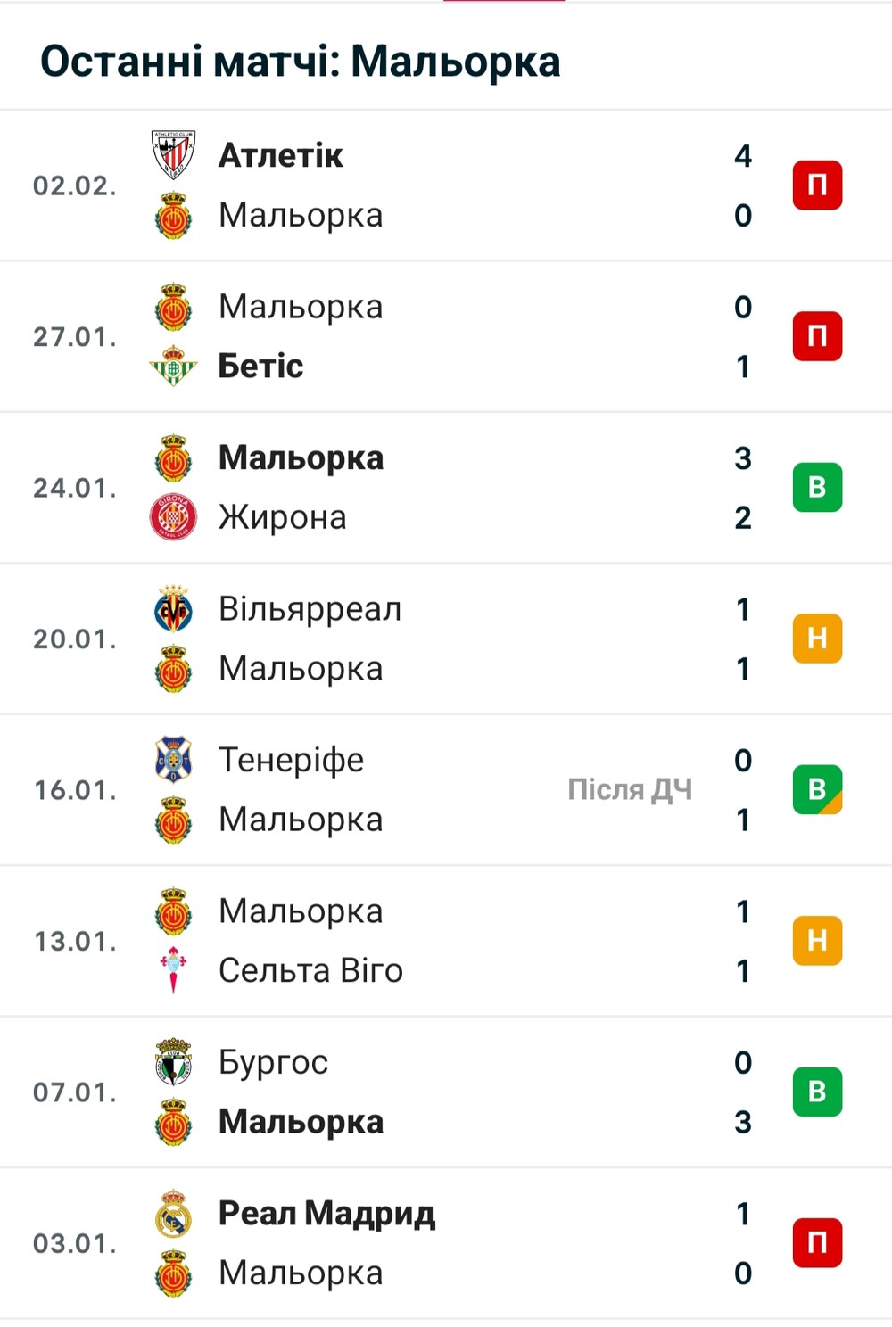Click the Останні матчі: Мальорка heading
This screenshot has width=892, height=1327.
point(301,62)
